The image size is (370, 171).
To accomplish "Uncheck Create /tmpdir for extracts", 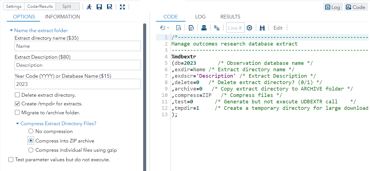I will coord(17,103).
